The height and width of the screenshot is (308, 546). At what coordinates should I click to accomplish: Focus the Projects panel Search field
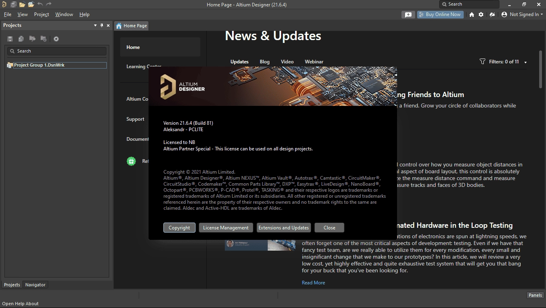[x=57, y=51]
